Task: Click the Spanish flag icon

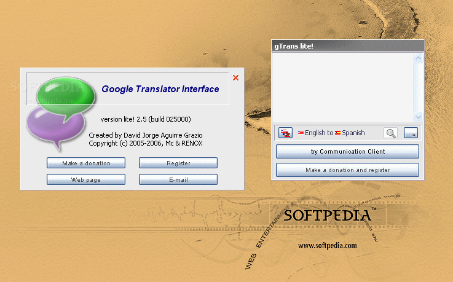Action: (x=337, y=133)
